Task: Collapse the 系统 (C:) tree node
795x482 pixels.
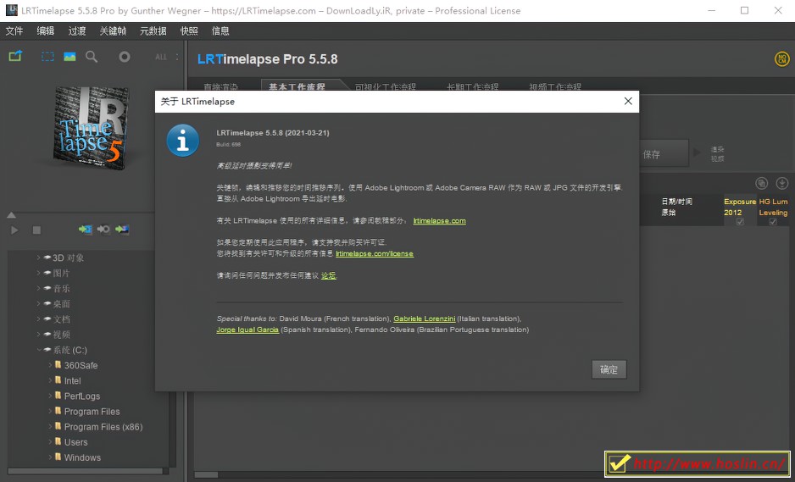Action: (x=38, y=350)
